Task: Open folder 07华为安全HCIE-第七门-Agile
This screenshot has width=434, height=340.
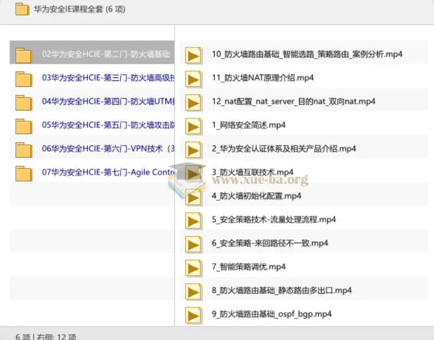Action: (x=92, y=172)
